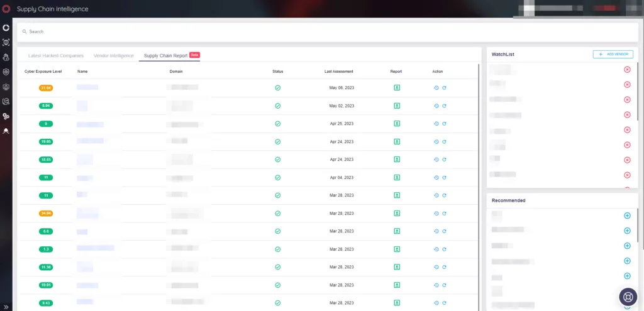Click the Recommended panel heading

point(508,200)
